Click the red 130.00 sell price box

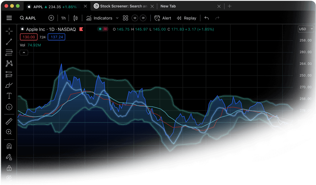click(29, 37)
